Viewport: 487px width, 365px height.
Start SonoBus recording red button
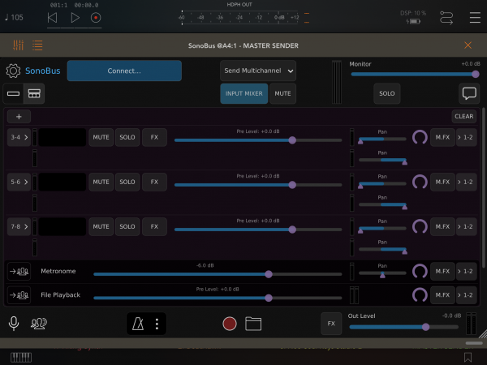pos(230,324)
